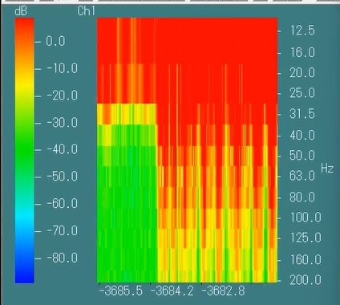Select the -50.0 dB scale value
This screenshot has height=305, width=340.
pos(63,177)
